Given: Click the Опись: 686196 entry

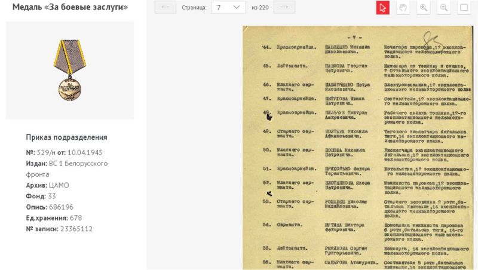Looking at the screenshot, I should pos(50,207).
